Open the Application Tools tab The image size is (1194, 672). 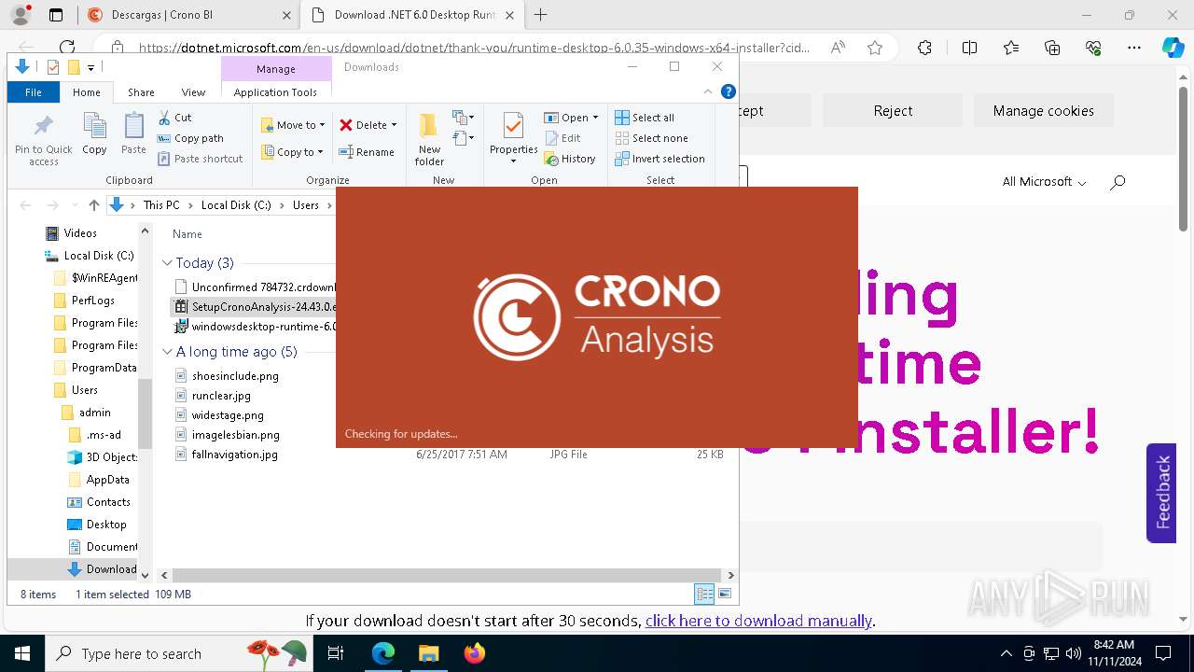click(275, 92)
